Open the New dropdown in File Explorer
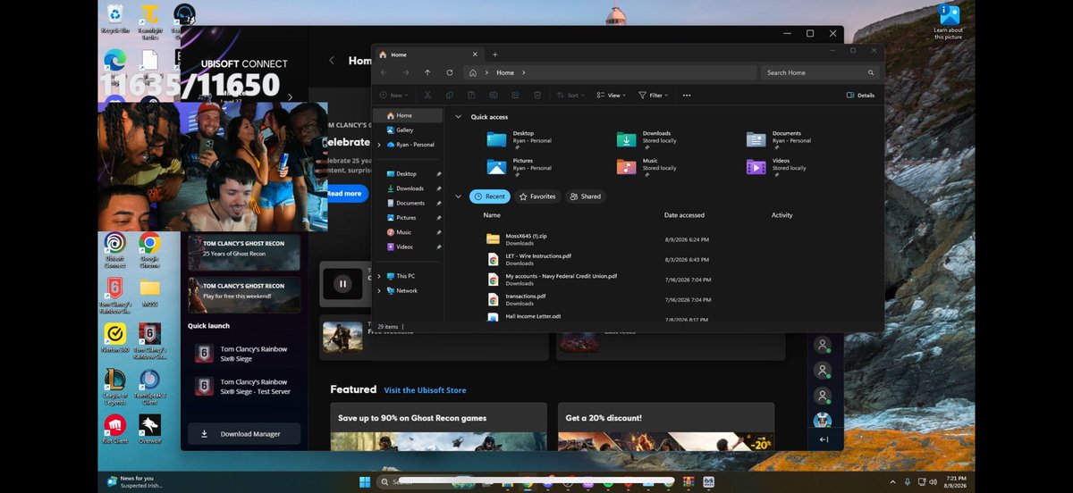This screenshot has height=493, width=1073. click(394, 95)
